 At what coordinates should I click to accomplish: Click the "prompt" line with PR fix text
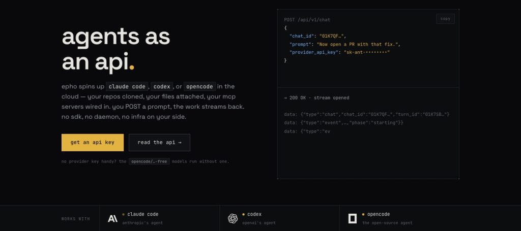(345, 44)
